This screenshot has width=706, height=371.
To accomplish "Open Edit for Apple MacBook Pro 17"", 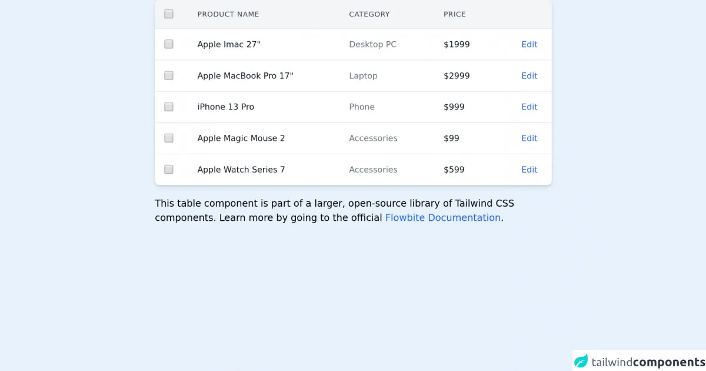I will coord(529,75).
